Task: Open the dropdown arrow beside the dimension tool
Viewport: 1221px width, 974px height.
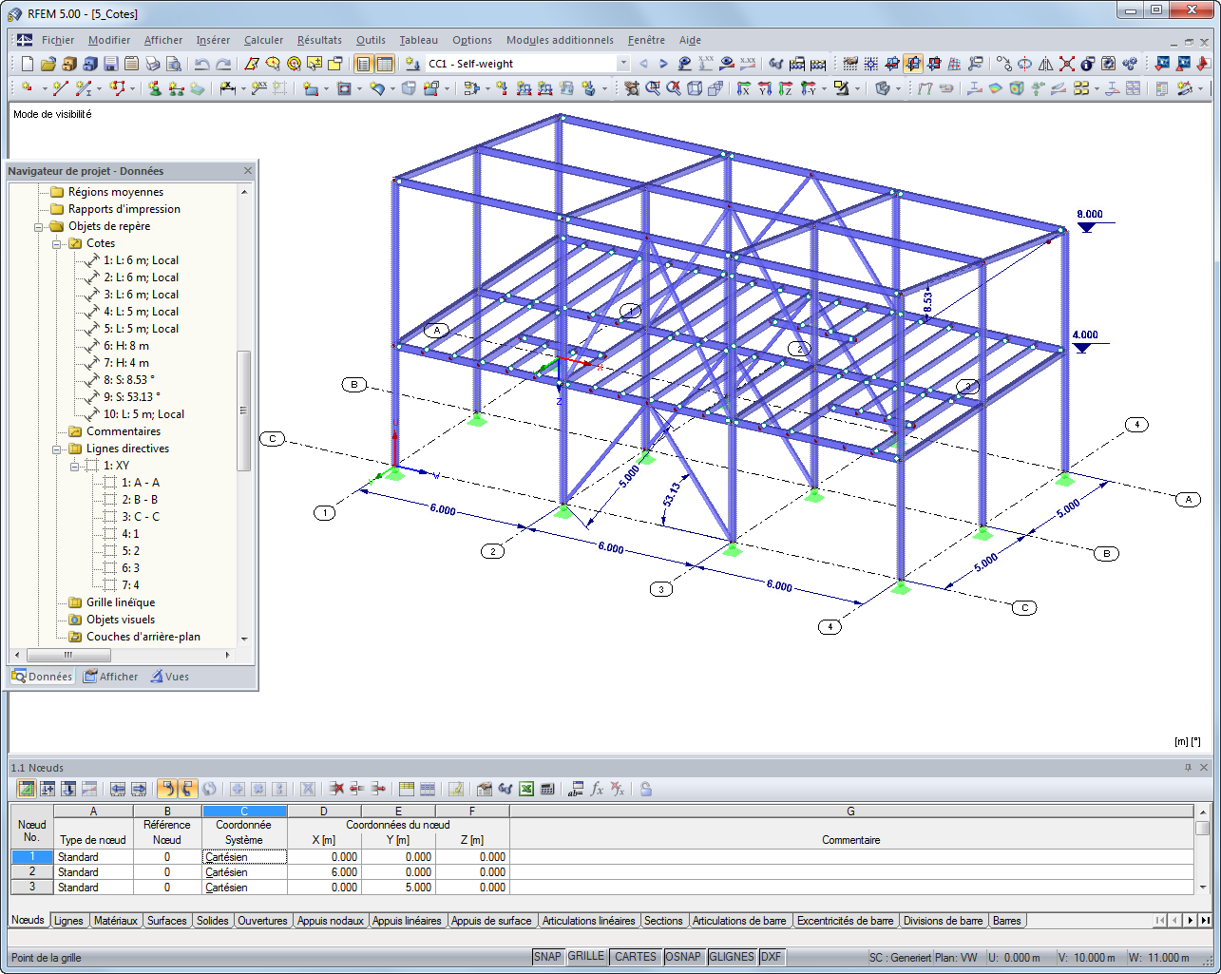Action: 242,88
